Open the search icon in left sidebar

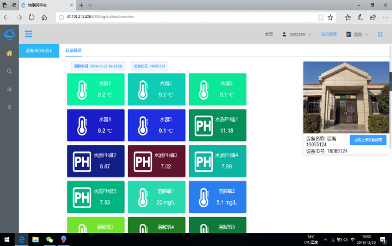(x=9, y=71)
